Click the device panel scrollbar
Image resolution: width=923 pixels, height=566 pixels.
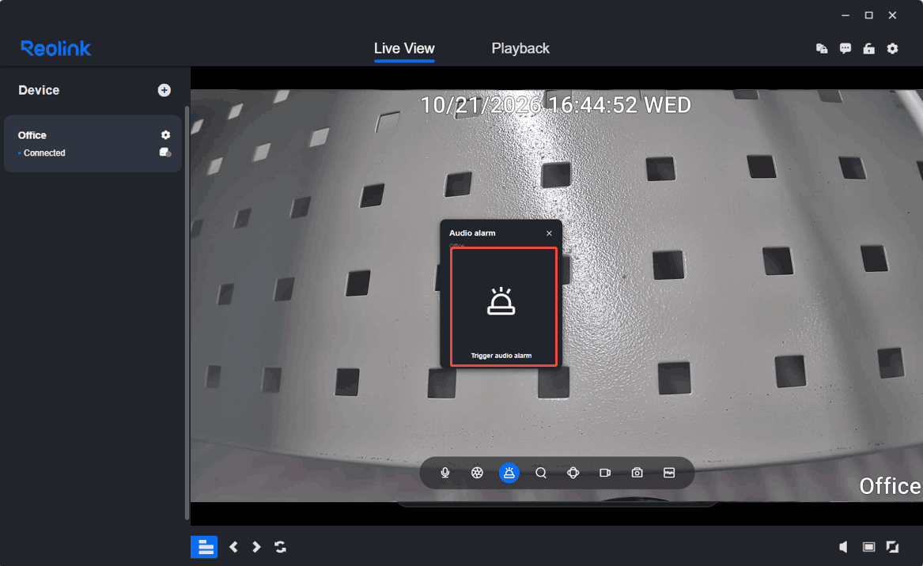pyautogui.click(x=187, y=311)
